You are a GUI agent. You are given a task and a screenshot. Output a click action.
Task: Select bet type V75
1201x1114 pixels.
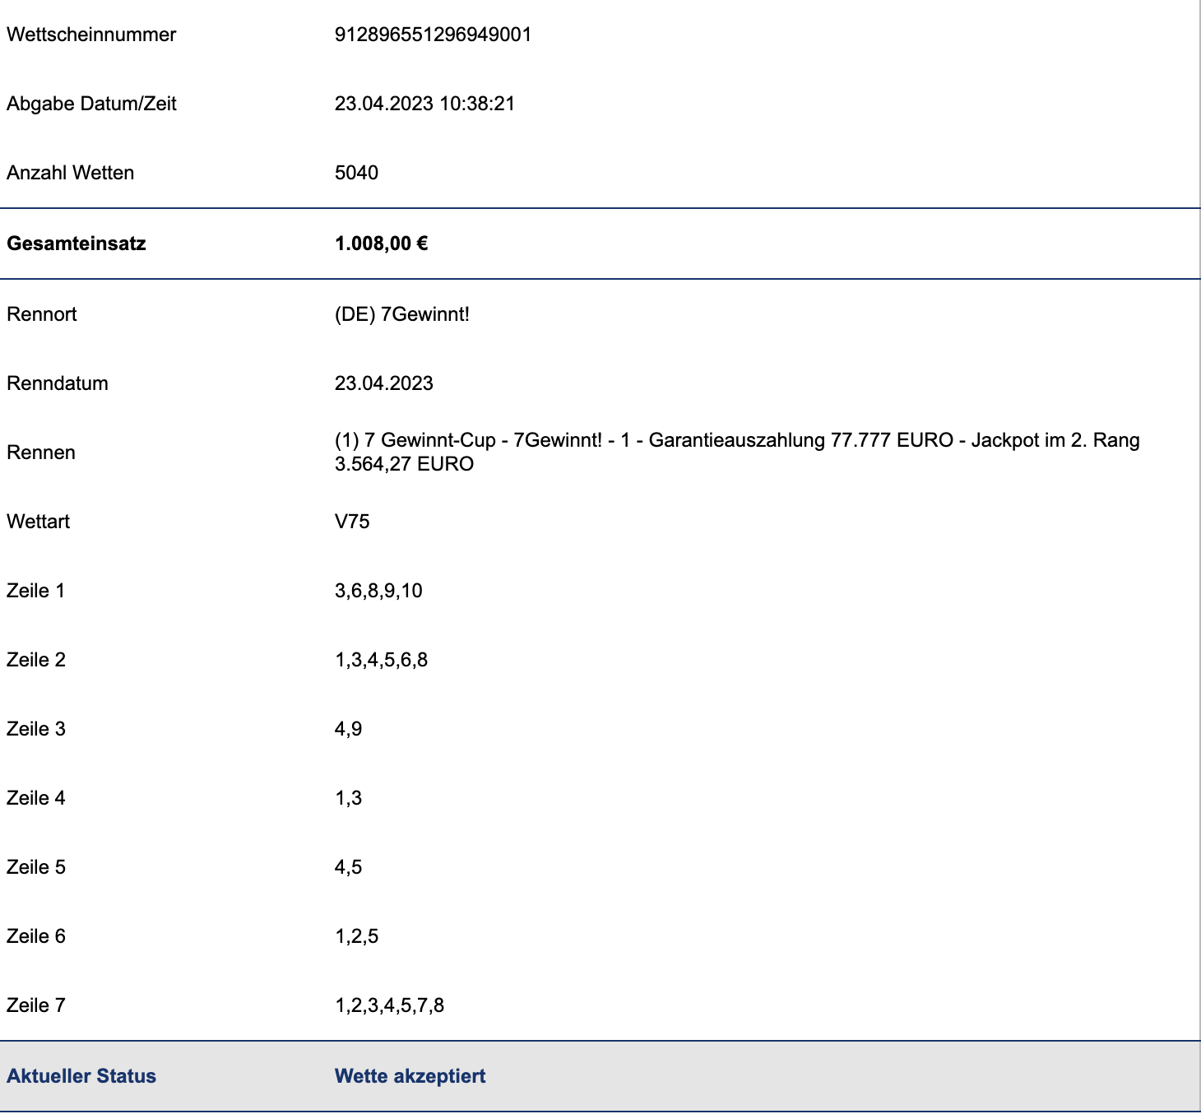tap(352, 522)
